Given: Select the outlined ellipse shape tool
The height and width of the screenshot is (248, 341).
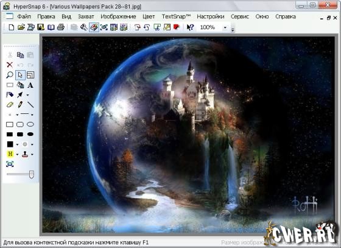Looking at the screenshot, I should point(30,124).
